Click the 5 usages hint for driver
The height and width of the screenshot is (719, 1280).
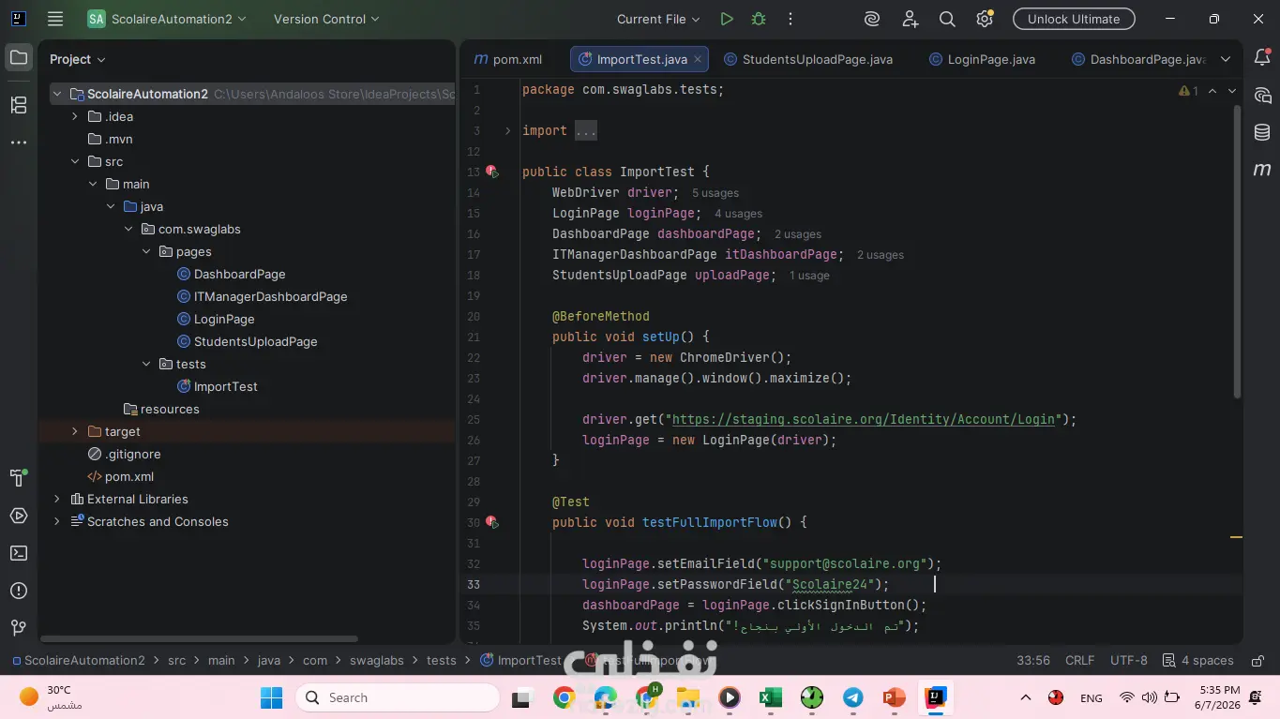point(715,193)
